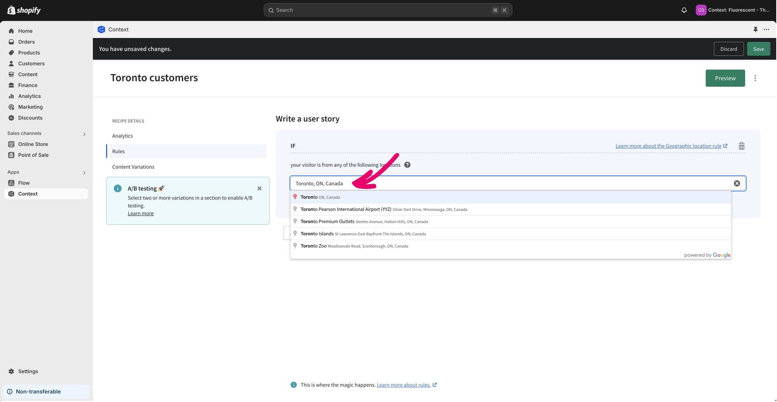Screen dimensions: 777x402
Task: Pick the Toronto Zoo suggestion
Action: coord(314,246)
